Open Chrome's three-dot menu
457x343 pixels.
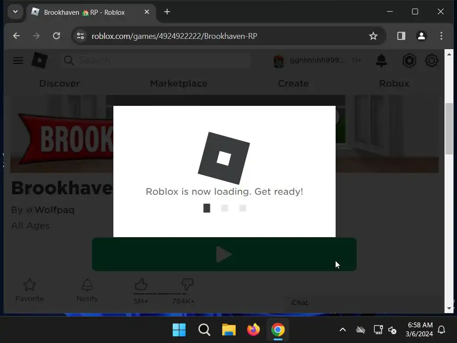(441, 36)
